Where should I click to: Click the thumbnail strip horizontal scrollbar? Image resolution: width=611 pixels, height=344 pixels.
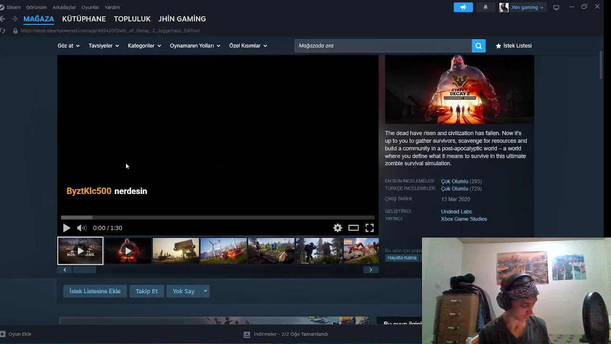[84, 270]
